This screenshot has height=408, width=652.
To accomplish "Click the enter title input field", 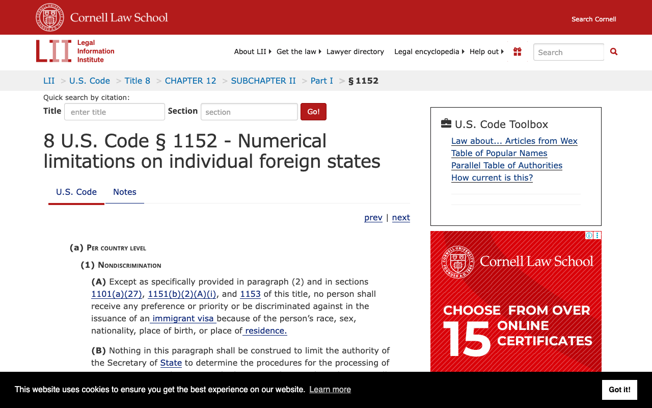I will (x=115, y=112).
